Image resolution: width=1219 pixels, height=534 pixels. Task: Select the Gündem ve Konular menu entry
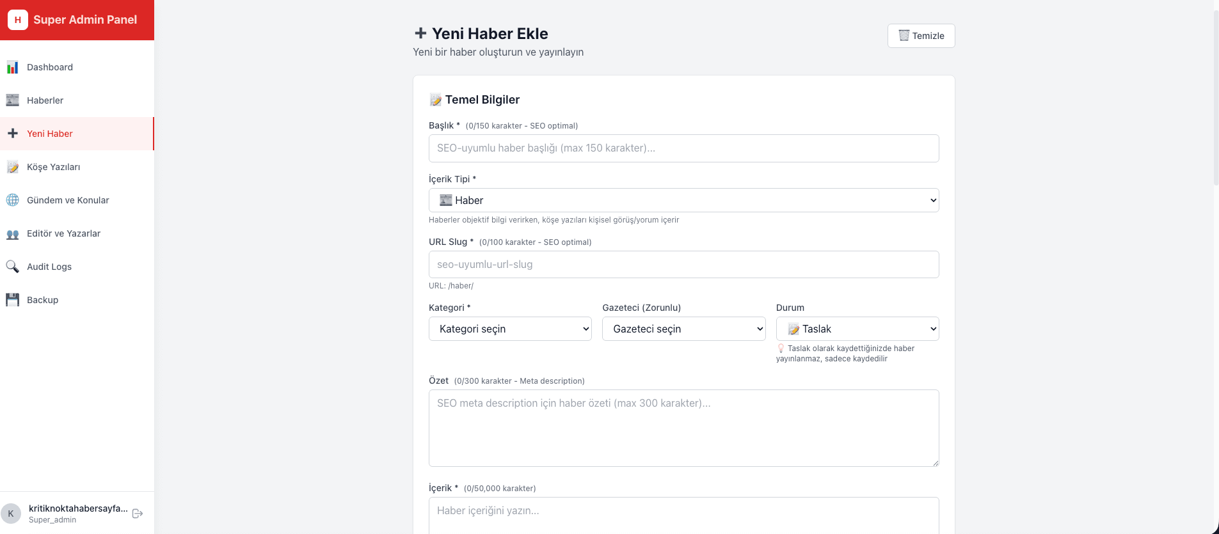click(67, 200)
